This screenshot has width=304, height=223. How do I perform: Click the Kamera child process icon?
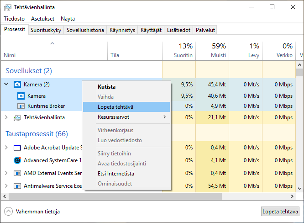(x=21, y=96)
